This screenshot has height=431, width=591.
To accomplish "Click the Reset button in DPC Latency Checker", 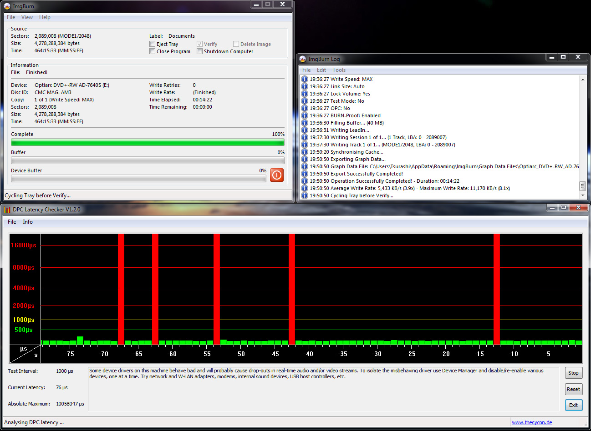I will [x=573, y=389].
